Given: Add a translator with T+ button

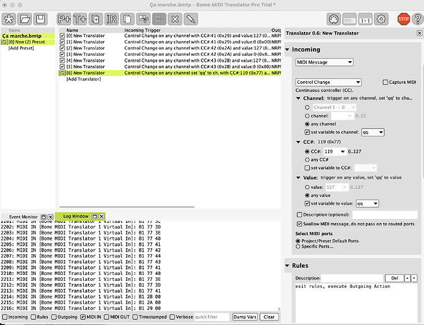Looking at the screenshot, I should (x=81, y=19).
